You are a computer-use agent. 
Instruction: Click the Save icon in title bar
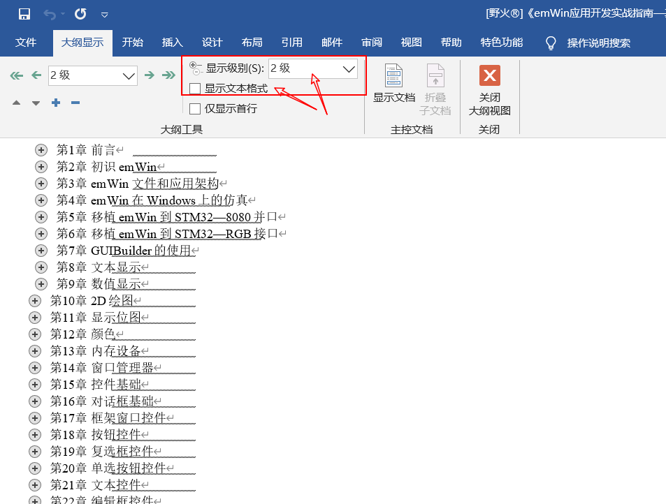coord(24,14)
